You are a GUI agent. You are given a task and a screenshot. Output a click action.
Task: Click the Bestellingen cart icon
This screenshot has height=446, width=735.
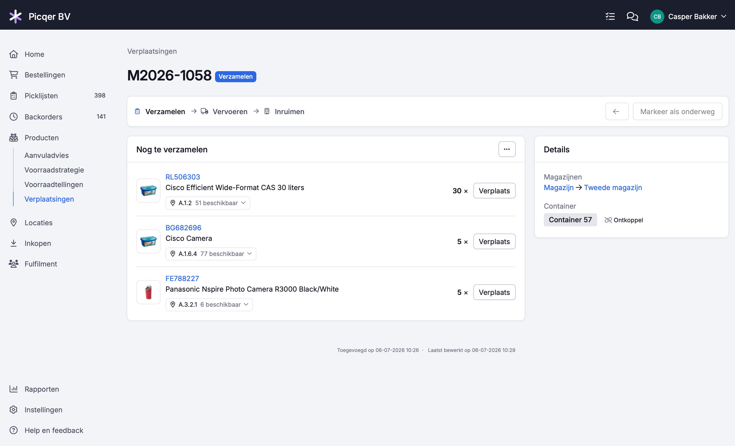(13, 75)
